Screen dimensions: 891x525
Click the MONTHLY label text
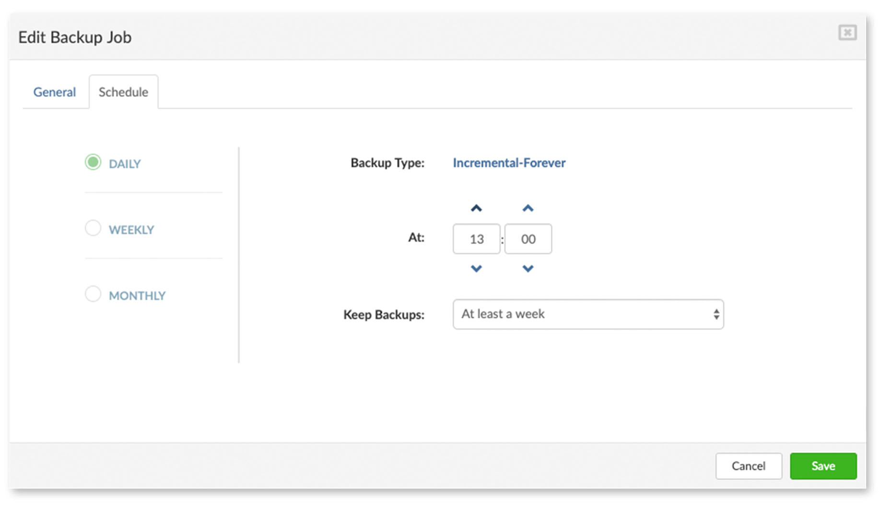(x=137, y=296)
